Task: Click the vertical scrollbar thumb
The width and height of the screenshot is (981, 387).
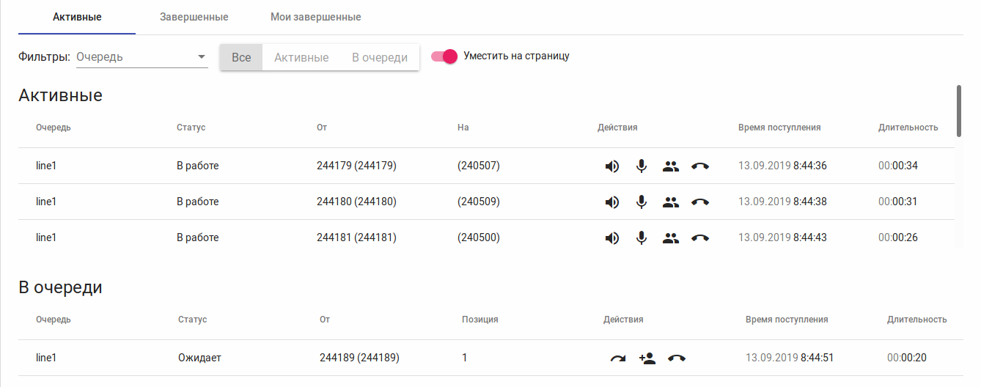Action: tap(959, 111)
